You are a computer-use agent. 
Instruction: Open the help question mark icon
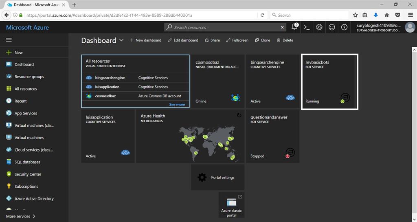pos(345,27)
